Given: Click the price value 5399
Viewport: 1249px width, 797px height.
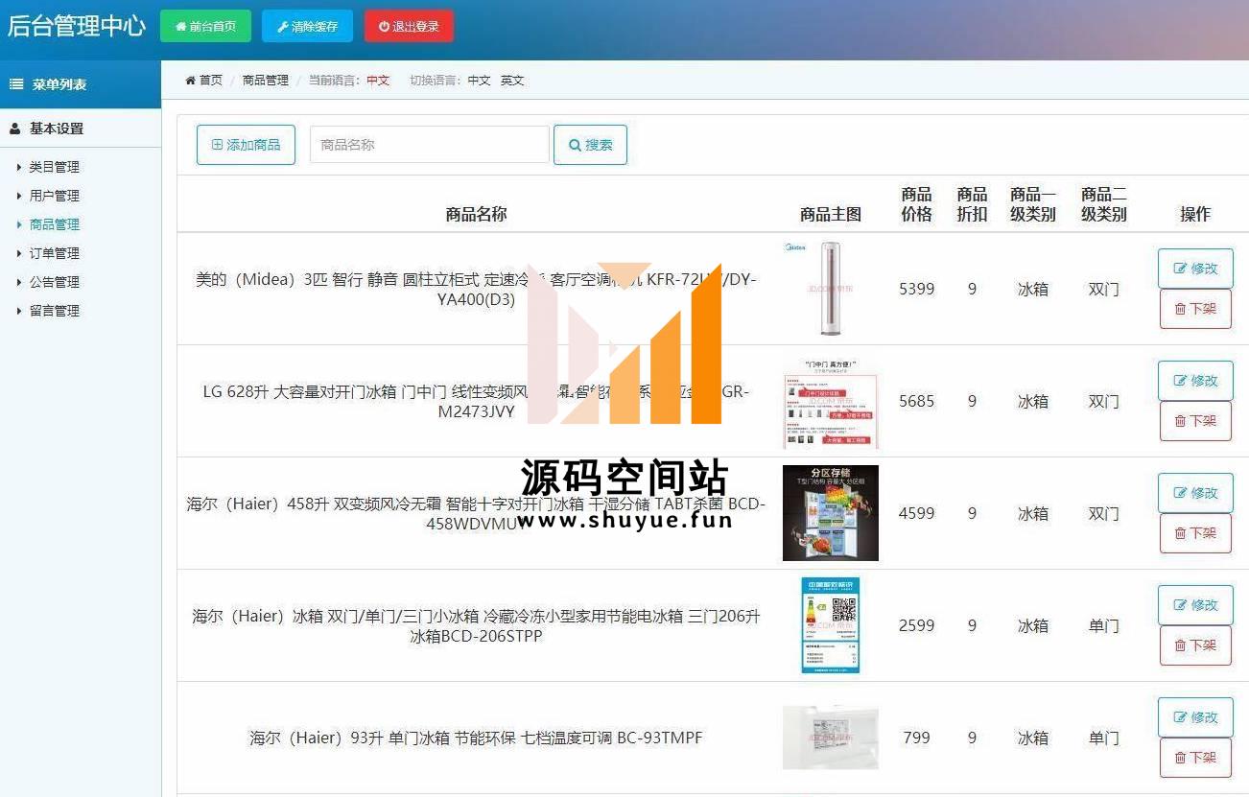Looking at the screenshot, I should point(916,289).
